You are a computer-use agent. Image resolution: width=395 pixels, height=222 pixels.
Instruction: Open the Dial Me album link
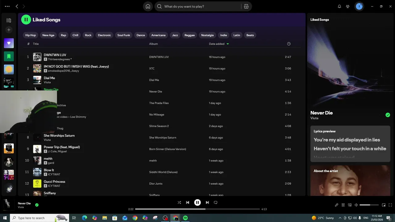click(154, 80)
